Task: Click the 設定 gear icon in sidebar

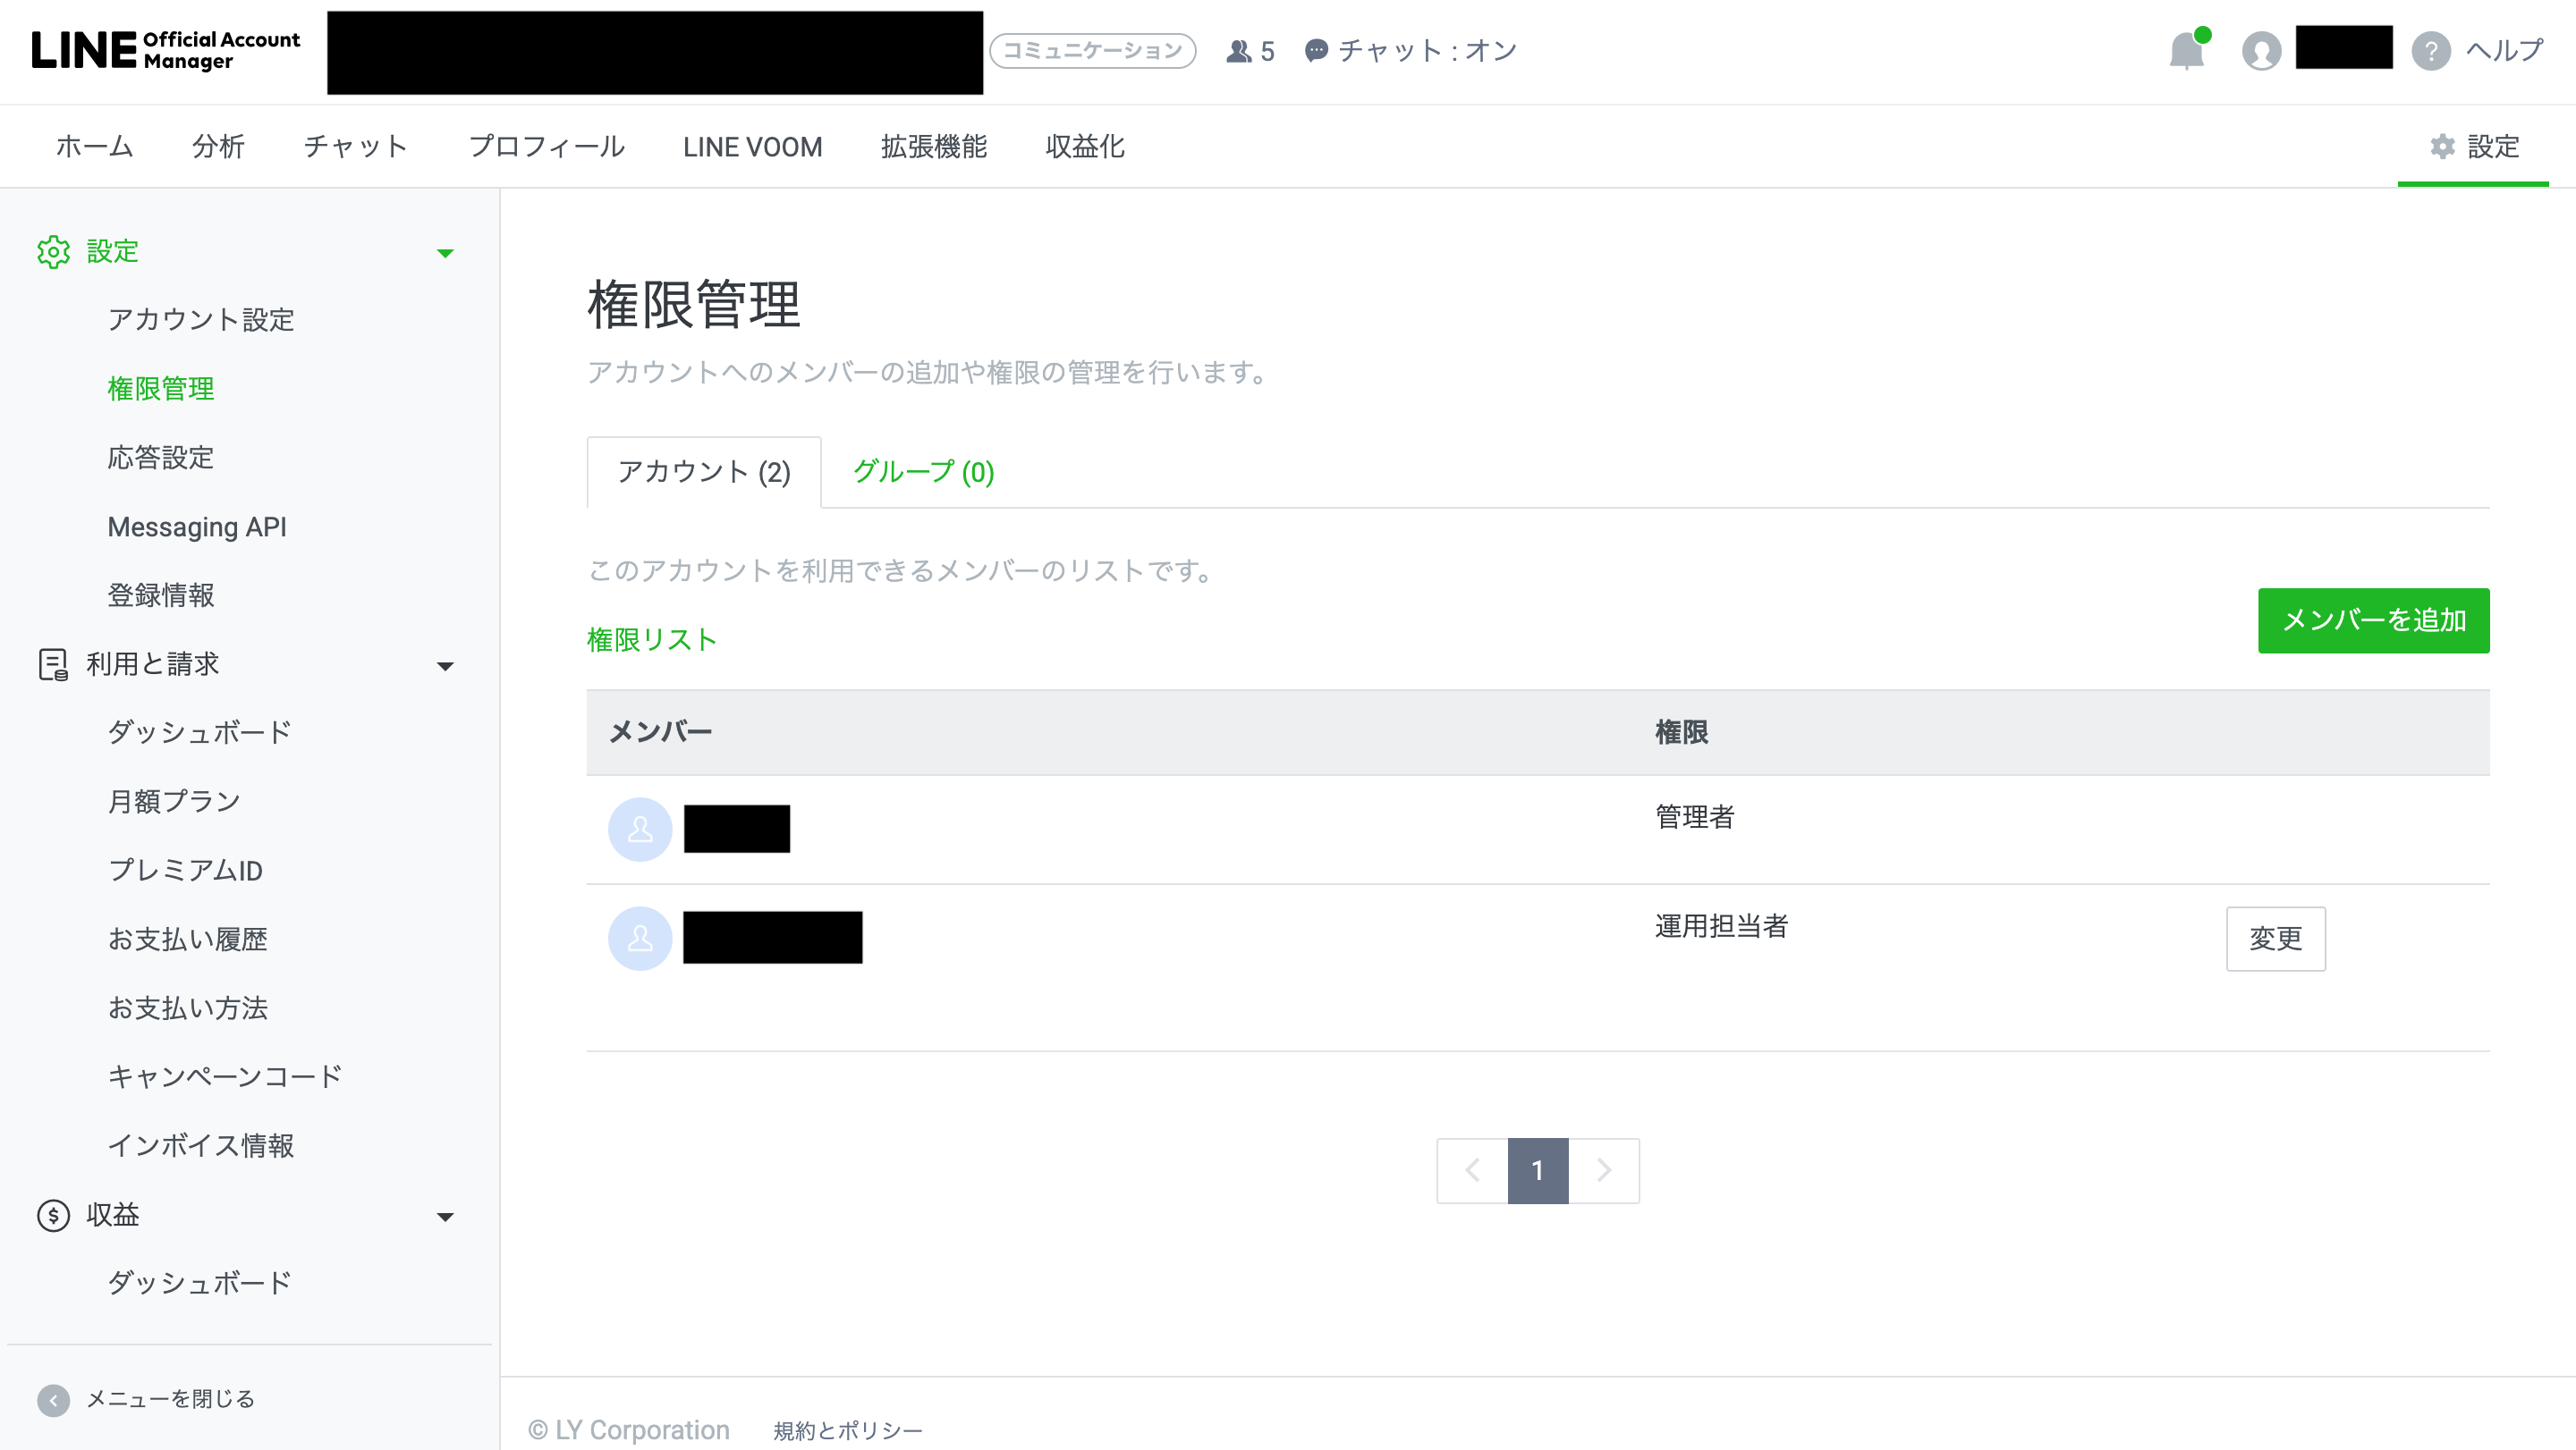Action: 53,252
